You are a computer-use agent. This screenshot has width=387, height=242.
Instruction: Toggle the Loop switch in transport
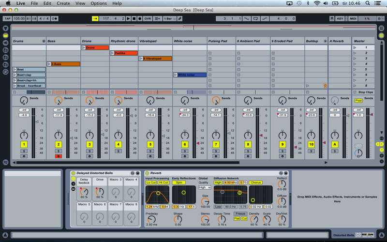tap(255, 18)
